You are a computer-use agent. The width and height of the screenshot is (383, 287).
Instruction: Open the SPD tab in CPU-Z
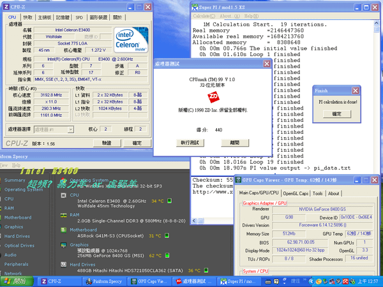pos(79,18)
